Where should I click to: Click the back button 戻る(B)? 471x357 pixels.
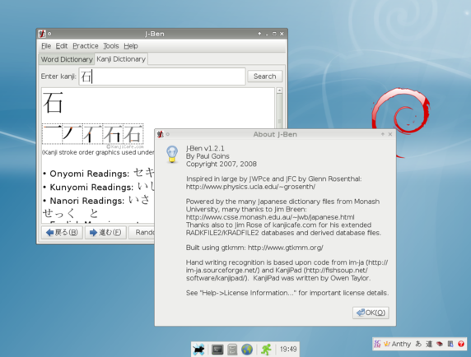point(63,232)
